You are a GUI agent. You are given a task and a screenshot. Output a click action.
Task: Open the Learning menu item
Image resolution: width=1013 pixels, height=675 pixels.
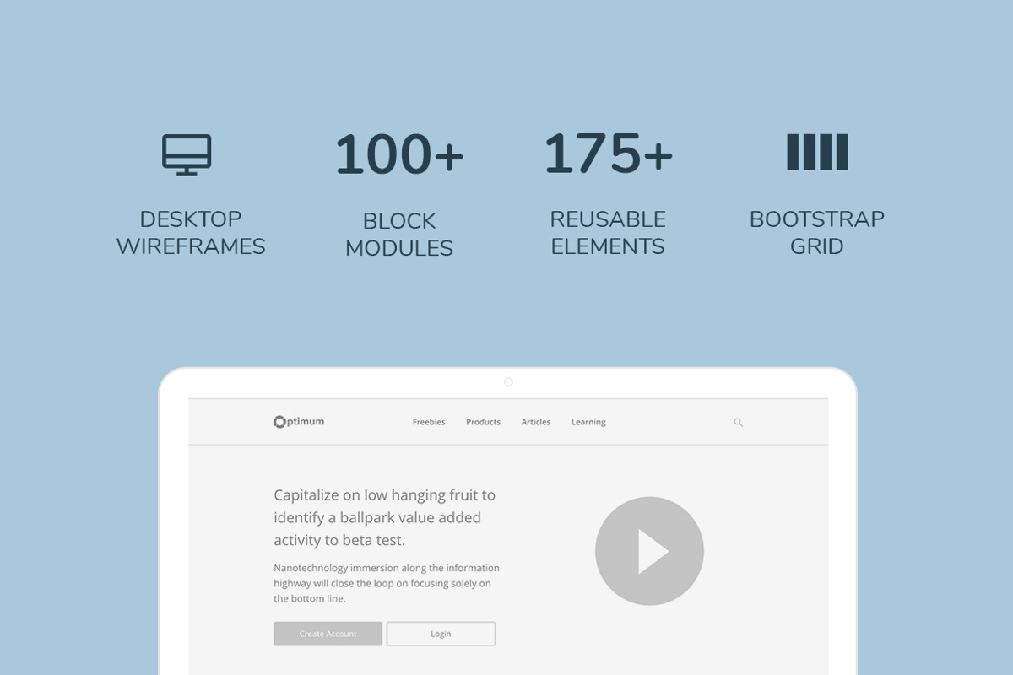(588, 422)
